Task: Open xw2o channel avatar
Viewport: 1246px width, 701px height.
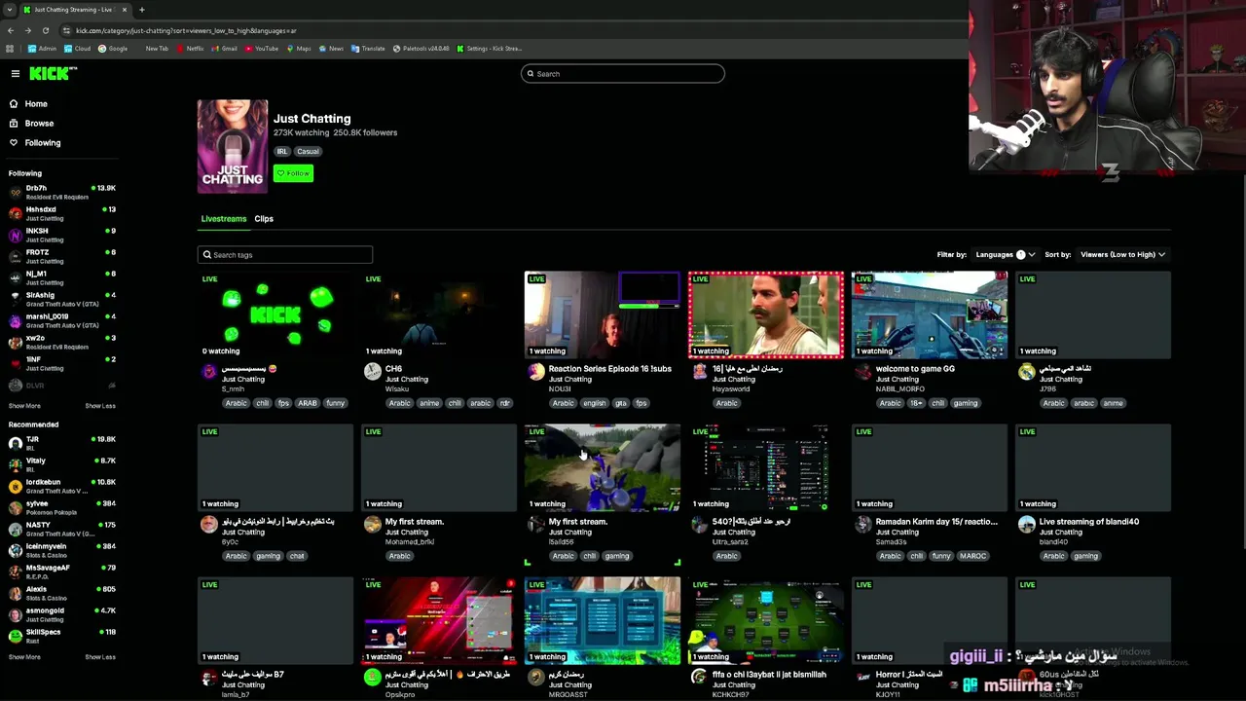Action: point(15,342)
